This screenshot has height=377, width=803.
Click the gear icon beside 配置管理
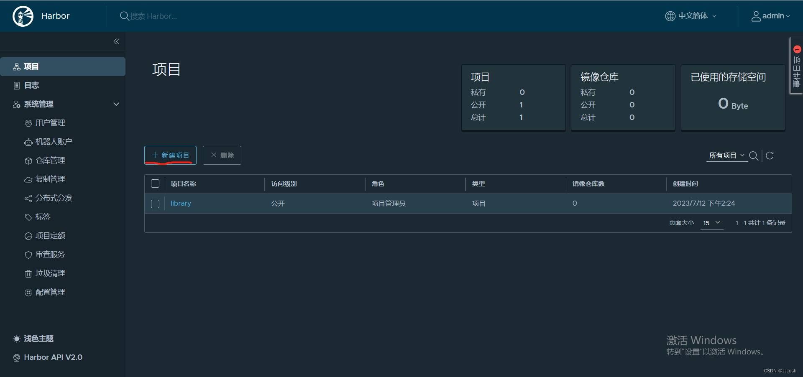28,293
